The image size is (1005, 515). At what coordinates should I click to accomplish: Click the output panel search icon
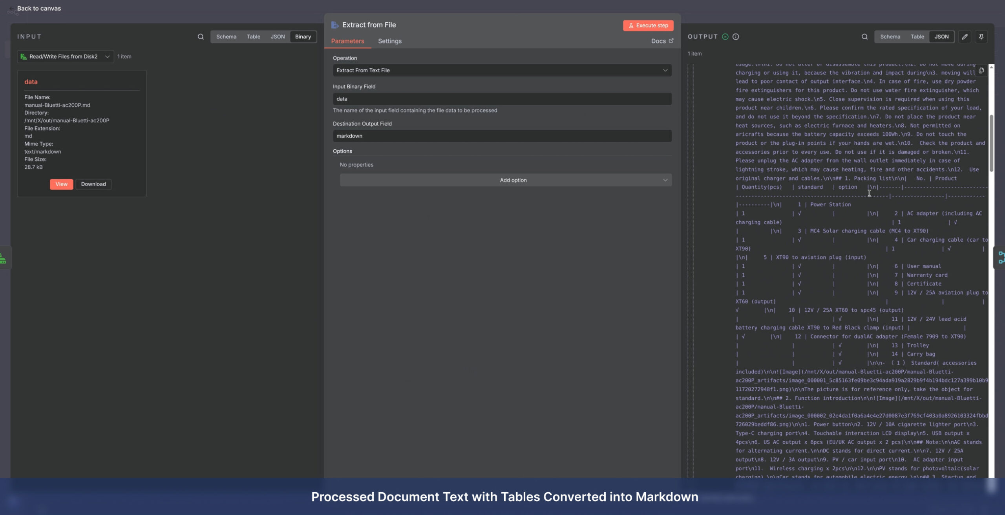[x=864, y=36]
